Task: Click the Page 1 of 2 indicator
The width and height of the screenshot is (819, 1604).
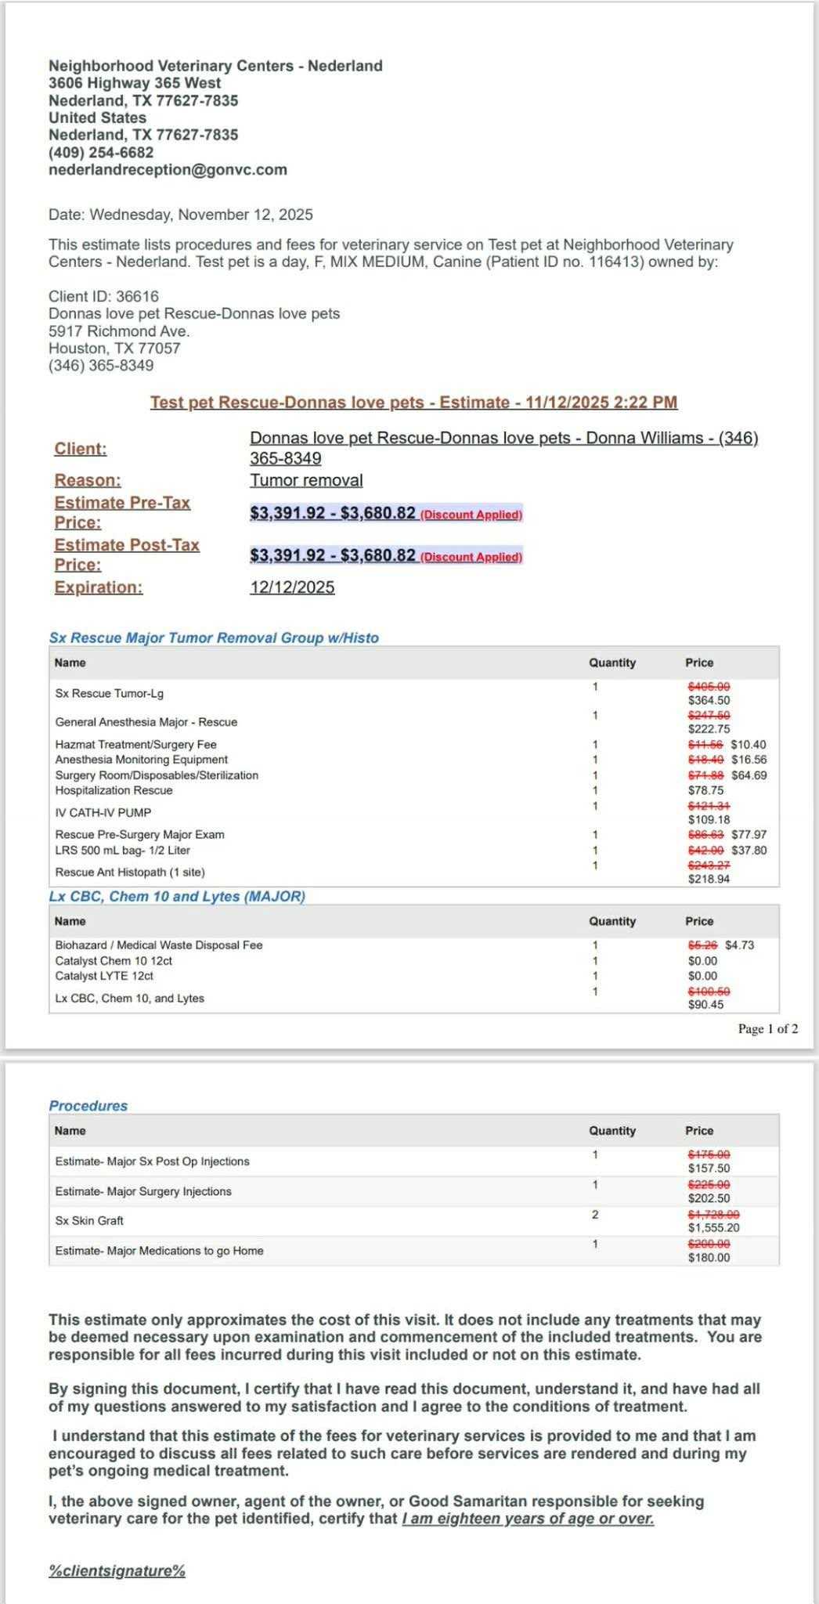Action: (x=767, y=1029)
